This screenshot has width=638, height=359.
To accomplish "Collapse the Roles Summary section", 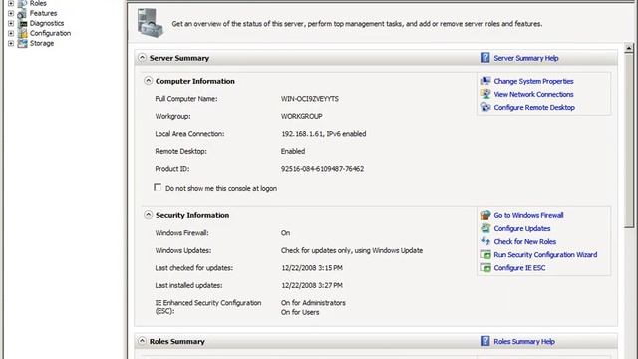I will point(142,341).
